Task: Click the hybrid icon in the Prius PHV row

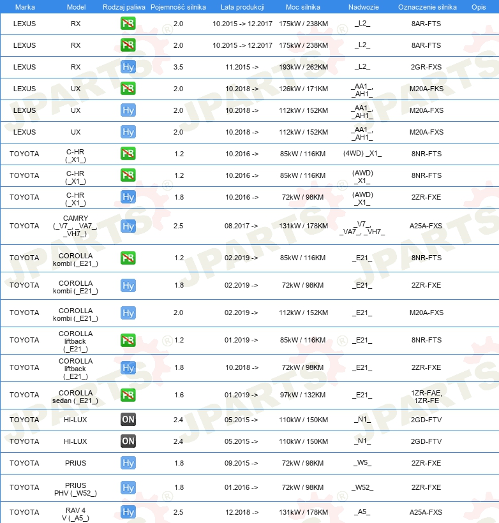Action: tap(128, 488)
